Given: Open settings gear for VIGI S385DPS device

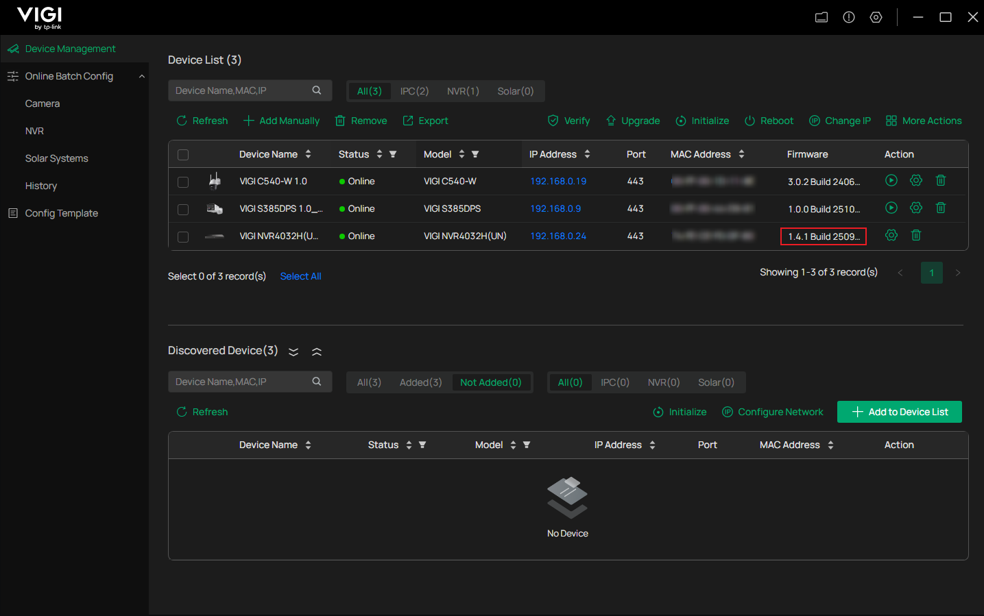Looking at the screenshot, I should (x=915, y=208).
